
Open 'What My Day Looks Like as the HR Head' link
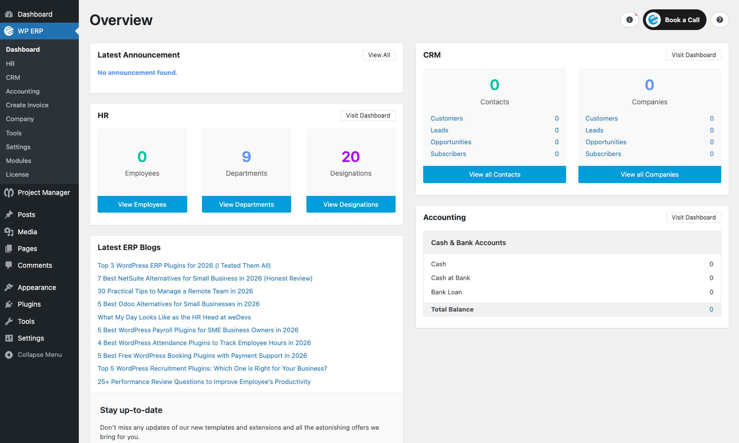[174, 317]
